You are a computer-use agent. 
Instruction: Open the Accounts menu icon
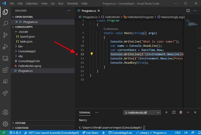[x=5, y=112]
